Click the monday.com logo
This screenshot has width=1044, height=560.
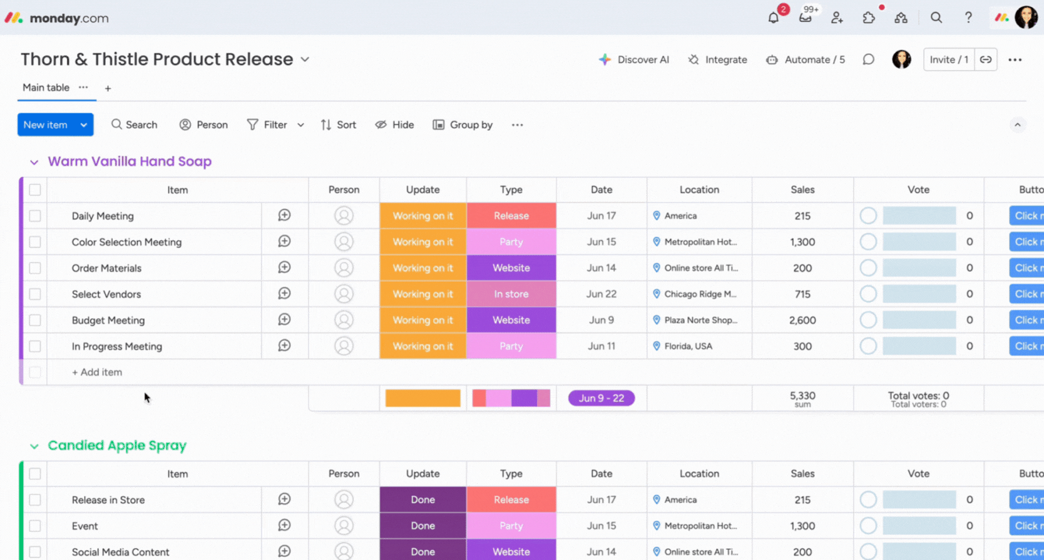coord(57,18)
